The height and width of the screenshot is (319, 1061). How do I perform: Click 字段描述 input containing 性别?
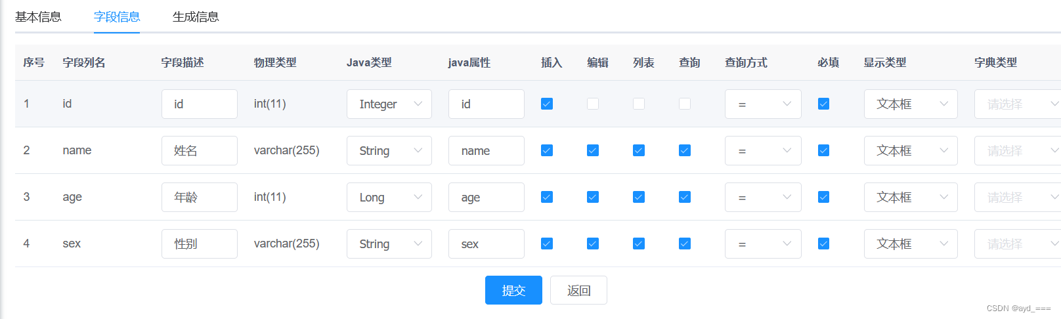200,244
